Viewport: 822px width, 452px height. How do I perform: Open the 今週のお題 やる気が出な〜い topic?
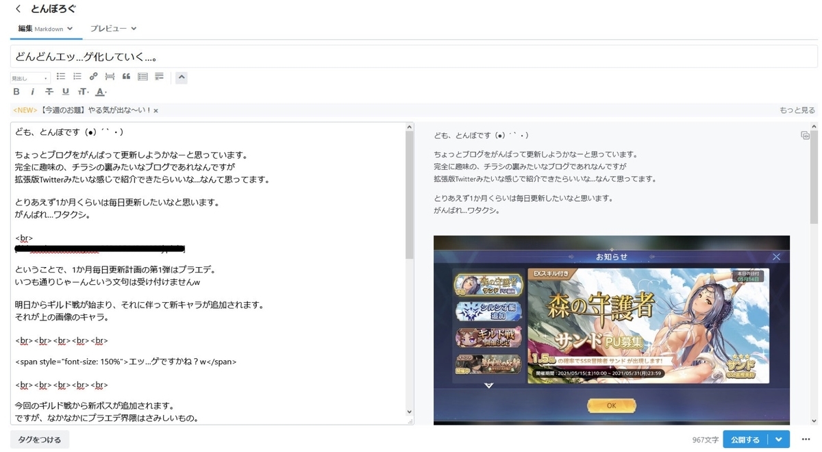(95, 110)
